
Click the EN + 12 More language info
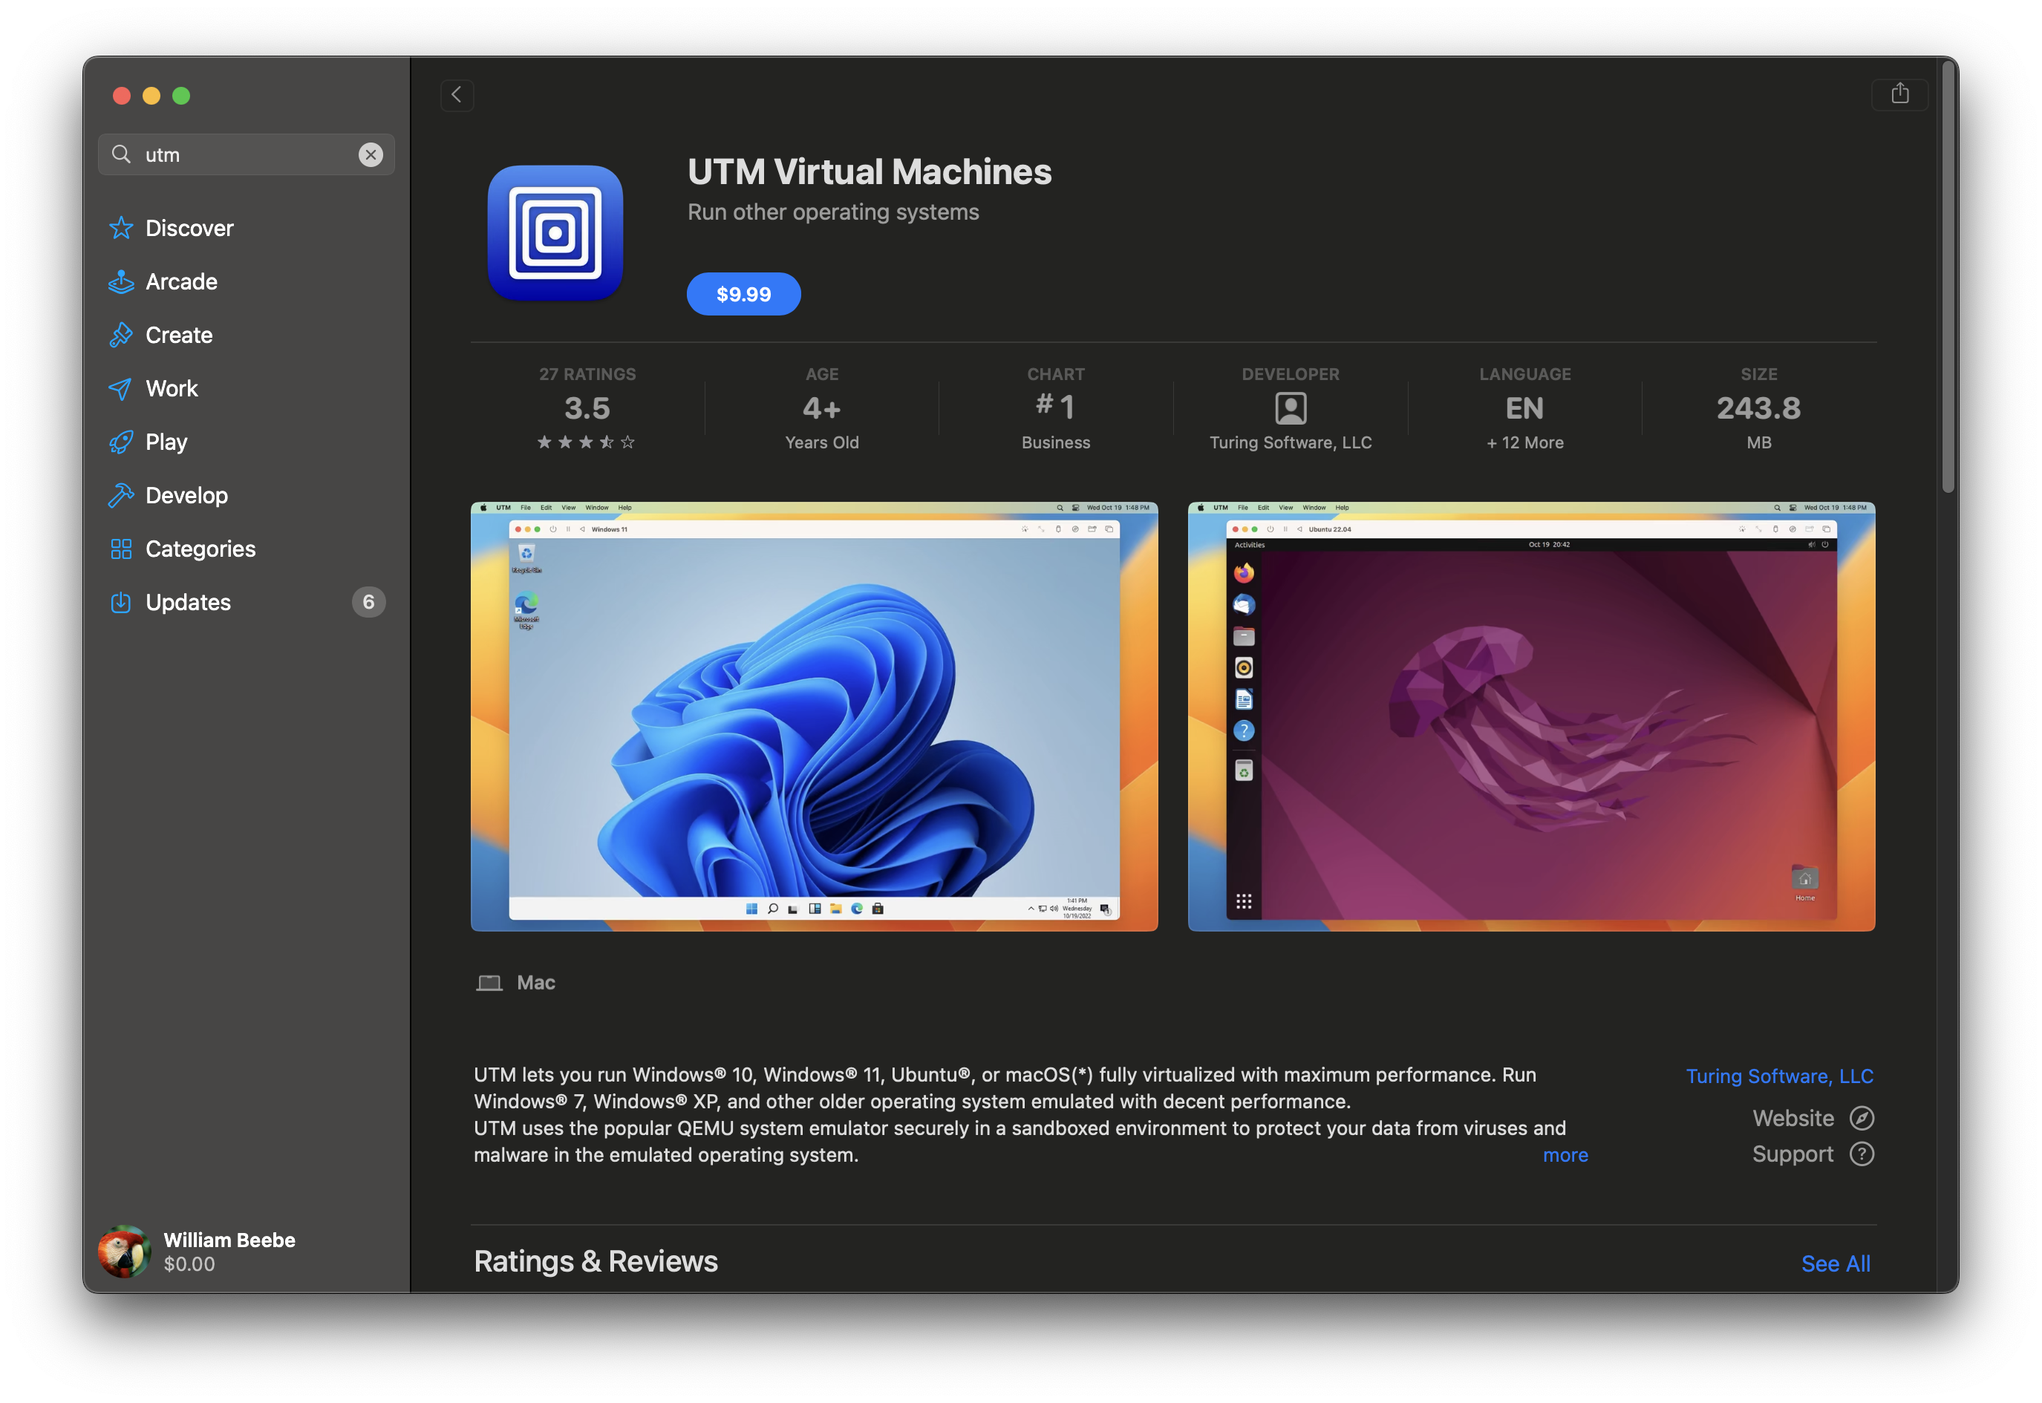1525,409
